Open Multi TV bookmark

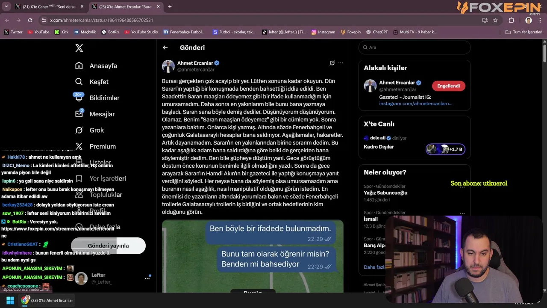tap(415, 32)
